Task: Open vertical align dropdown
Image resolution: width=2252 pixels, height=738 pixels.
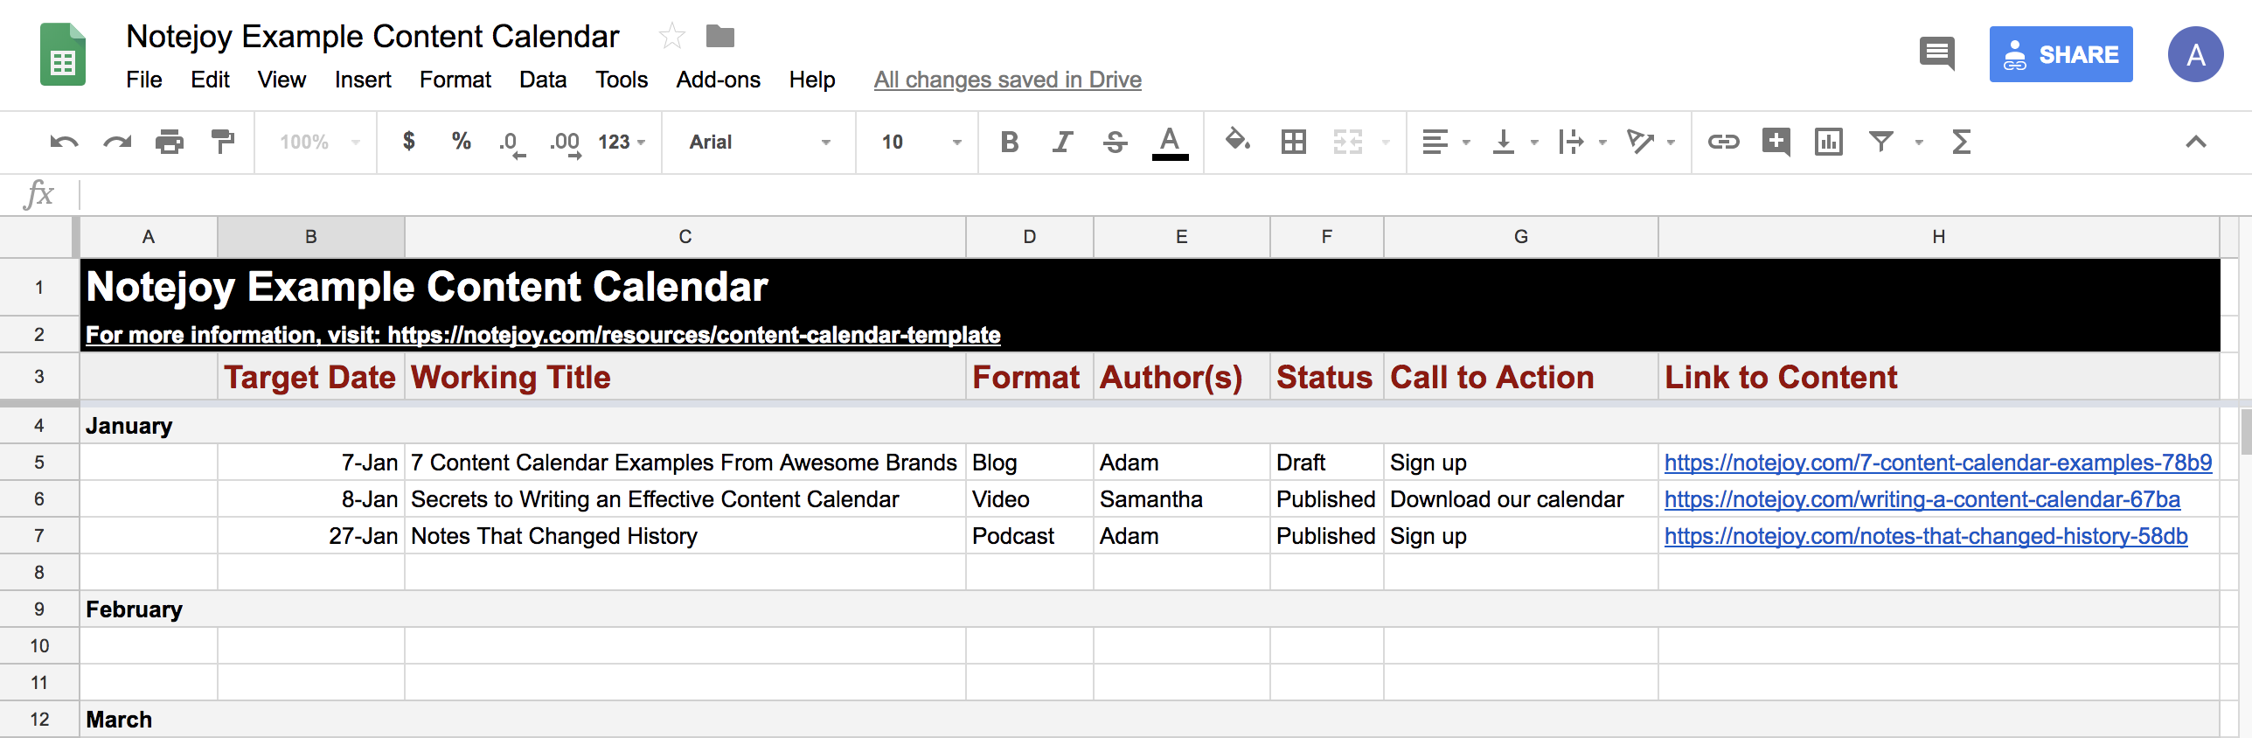Action: tap(1514, 142)
